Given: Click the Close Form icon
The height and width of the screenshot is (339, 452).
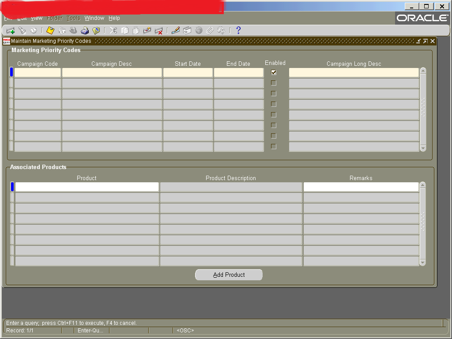Looking at the screenshot, I should (96, 30).
